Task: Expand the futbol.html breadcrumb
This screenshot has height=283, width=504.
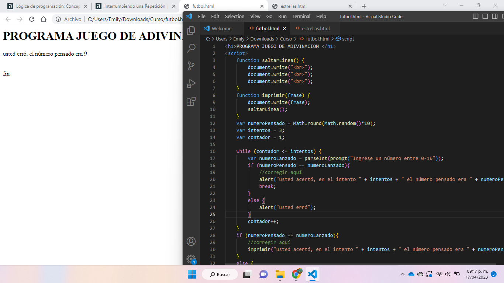Action: coord(314,39)
